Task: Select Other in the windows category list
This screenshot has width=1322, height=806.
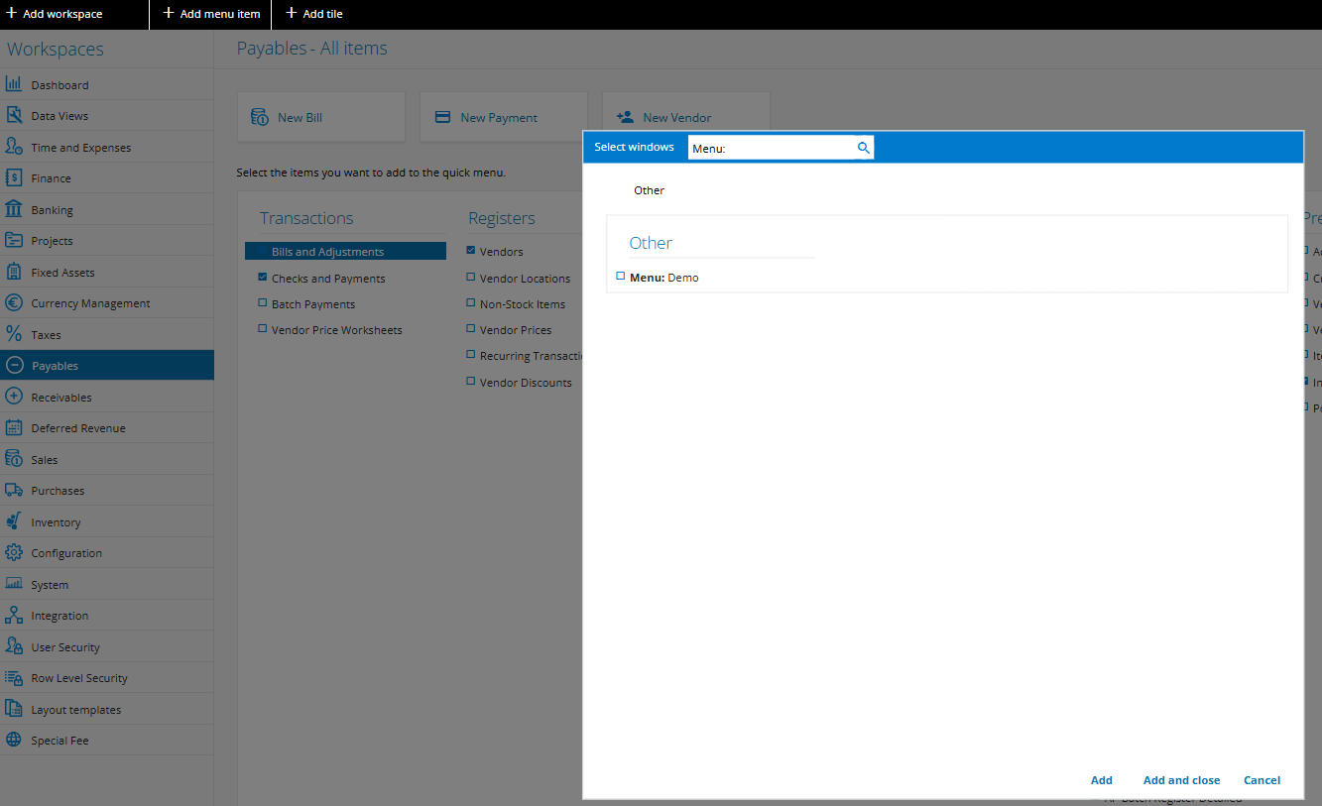Action: click(649, 189)
